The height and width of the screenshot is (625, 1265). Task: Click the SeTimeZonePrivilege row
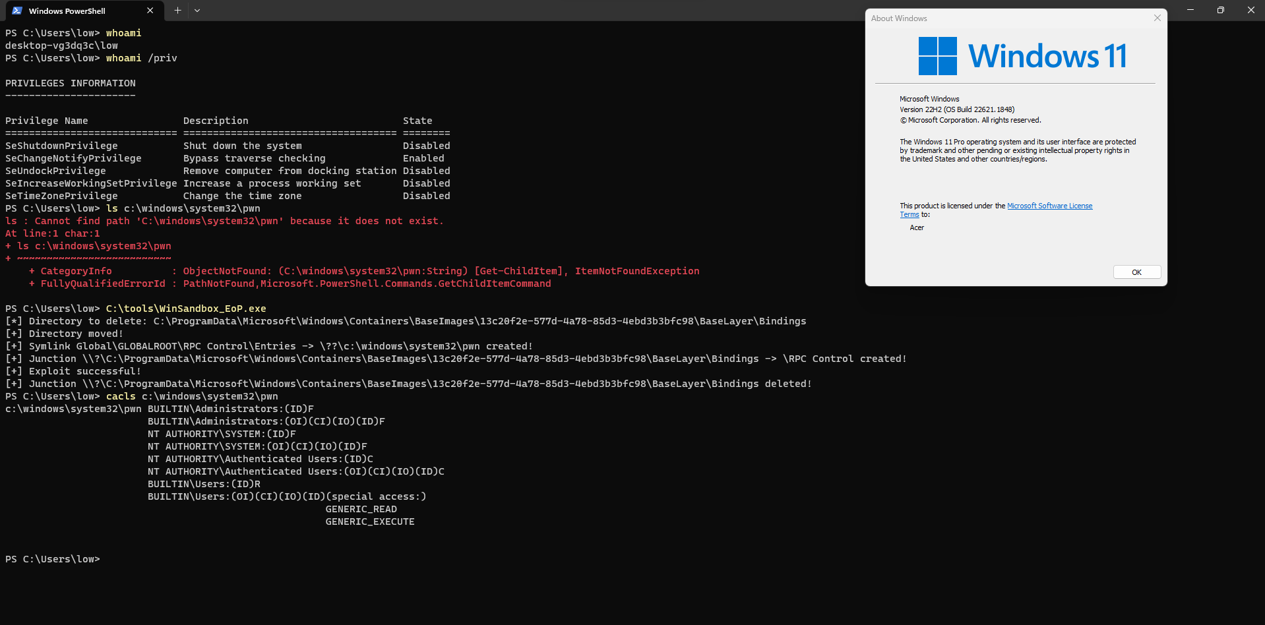point(228,196)
